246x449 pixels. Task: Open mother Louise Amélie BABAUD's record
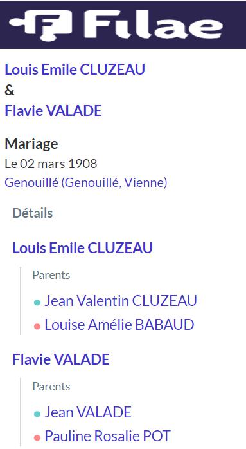pos(119,325)
